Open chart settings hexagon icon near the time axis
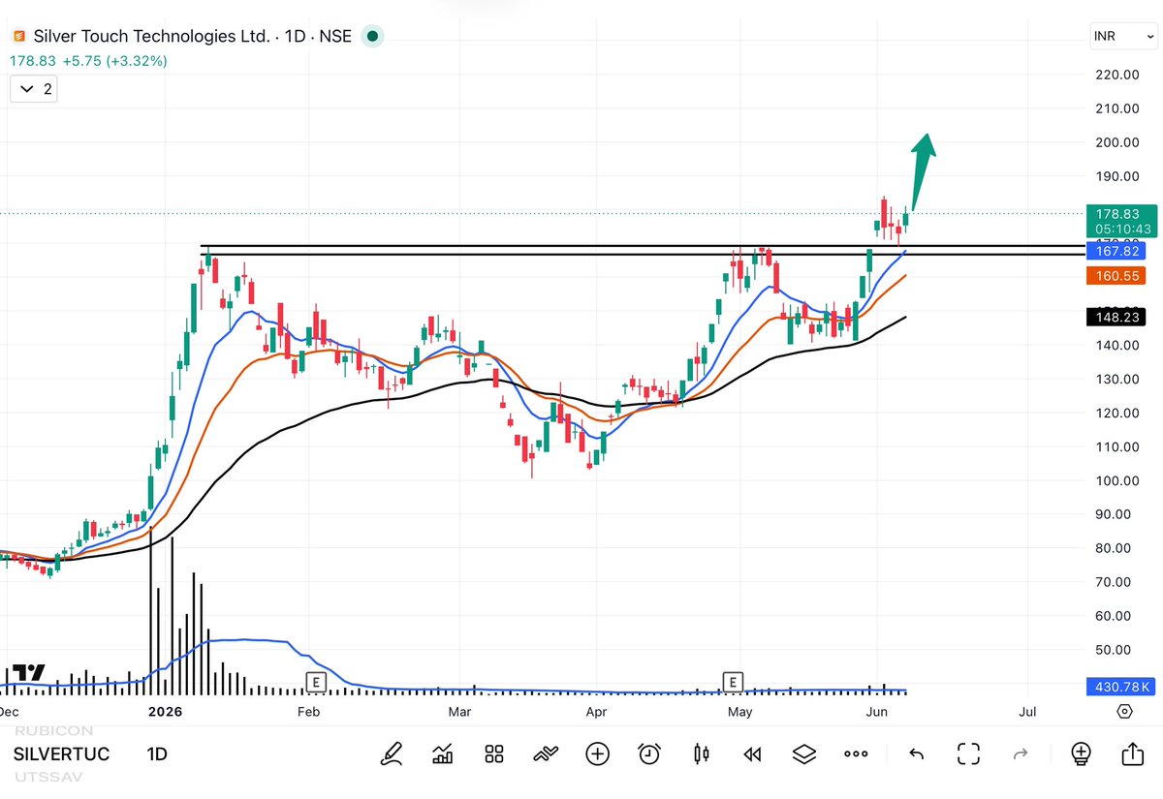Viewport: 1163px width, 799px height. [x=1124, y=711]
